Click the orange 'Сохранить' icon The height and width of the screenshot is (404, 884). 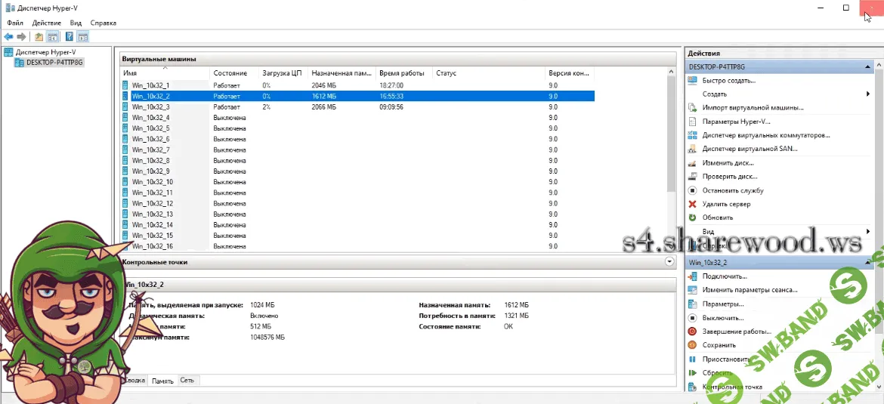click(x=692, y=345)
